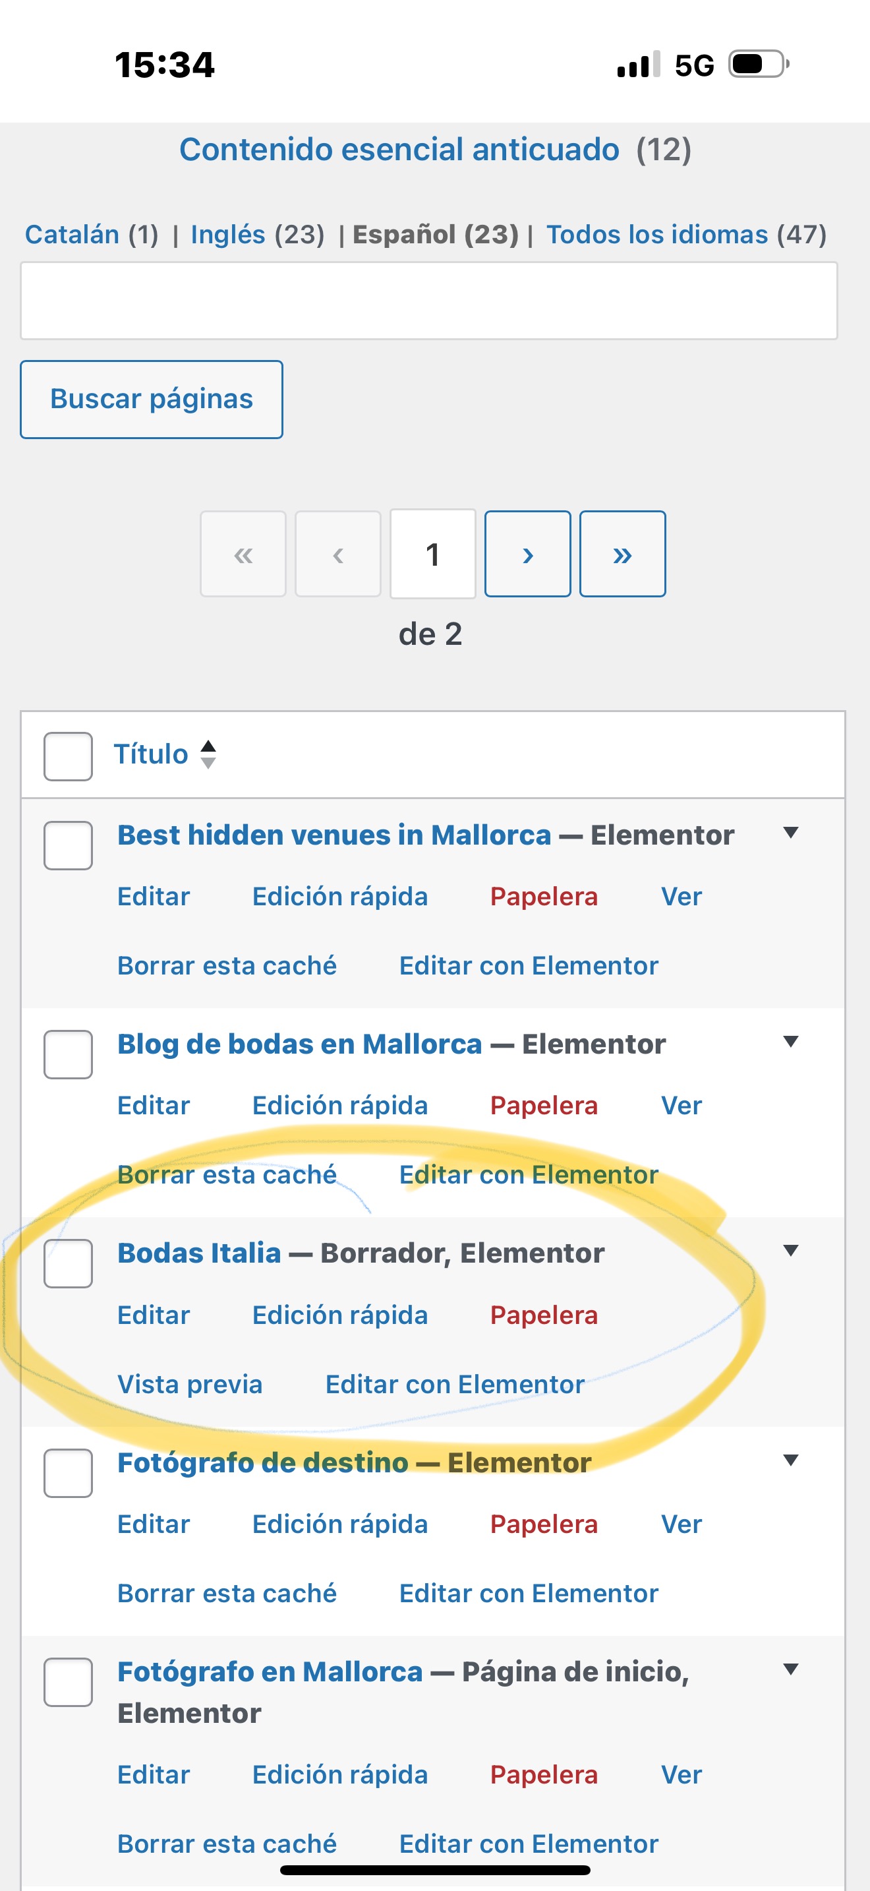870x1891 pixels.
Task: Show pages for Todos los idiomas
Action: click(x=656, y=234)
